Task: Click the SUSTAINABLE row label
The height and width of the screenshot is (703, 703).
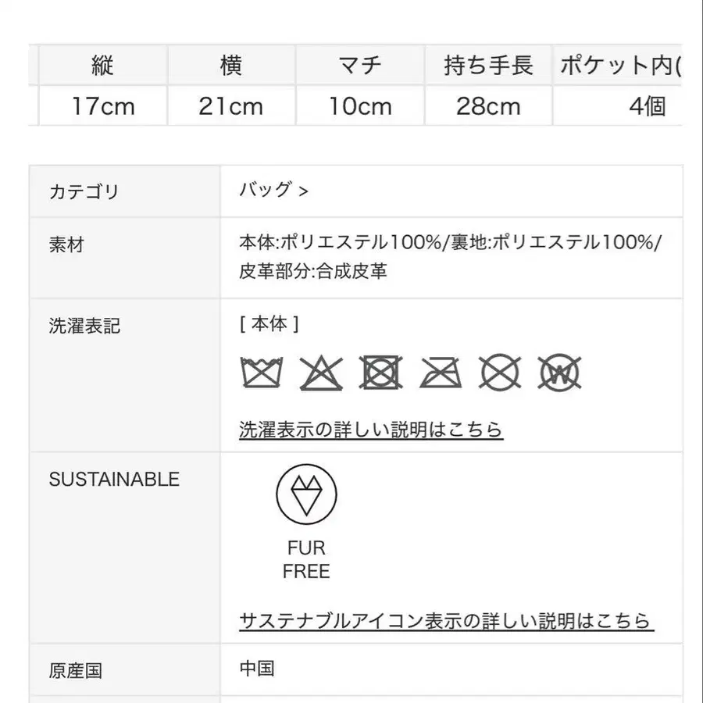Action: [114, 479]
